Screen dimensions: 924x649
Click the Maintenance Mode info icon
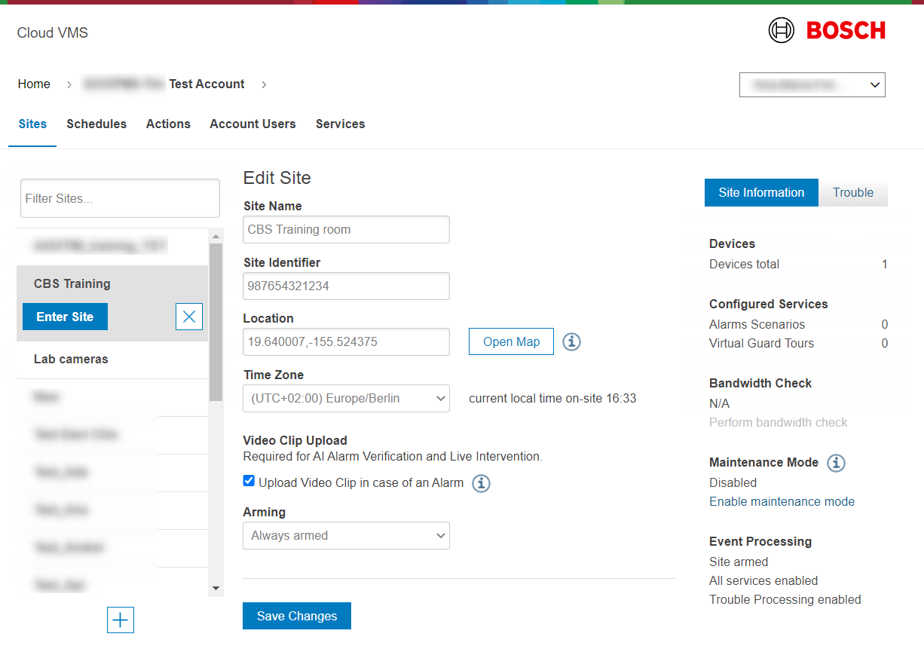pyautogui.click(x=836, y=463)
